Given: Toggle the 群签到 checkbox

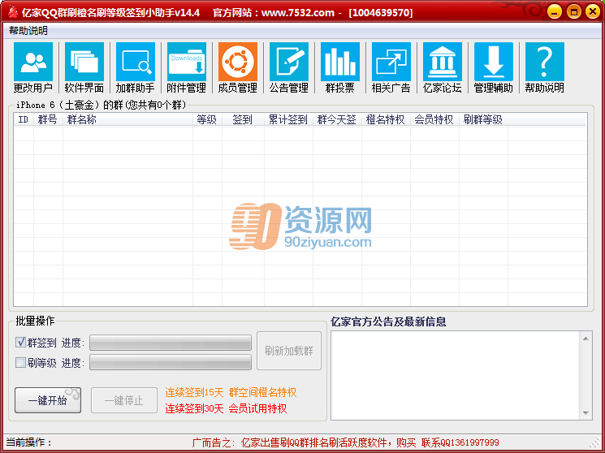Looking at the screenshot, I should tap(20, 342).
